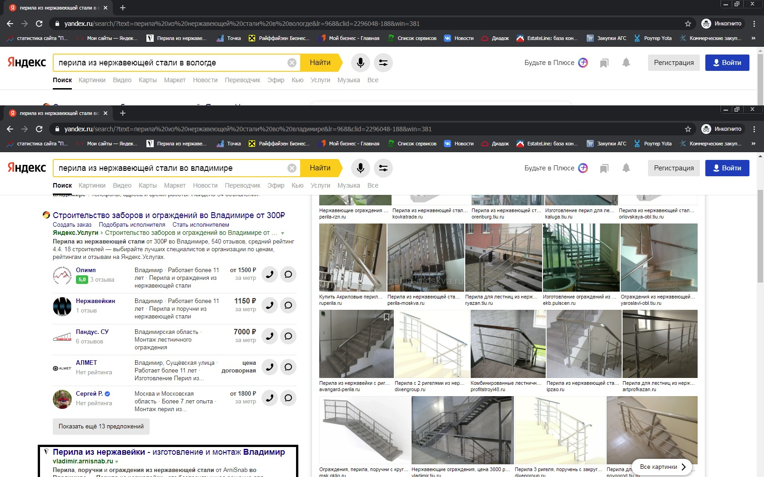Screen dimensions: 764x477
Task: Click Найти button in the Vladimir window
Action: 320,168
